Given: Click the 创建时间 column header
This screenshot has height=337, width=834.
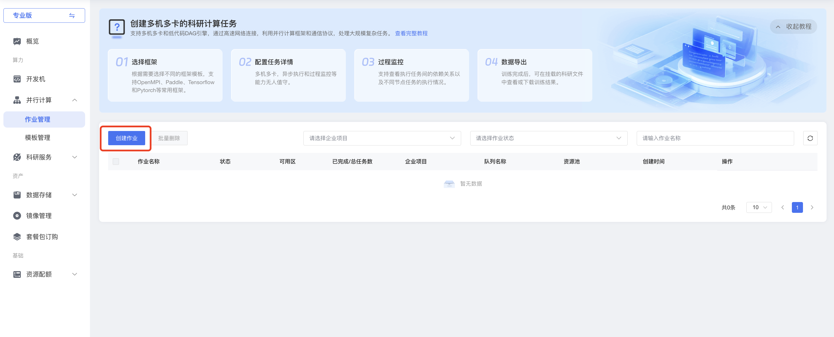Looking at the screenshot, I should pos(654,162).
